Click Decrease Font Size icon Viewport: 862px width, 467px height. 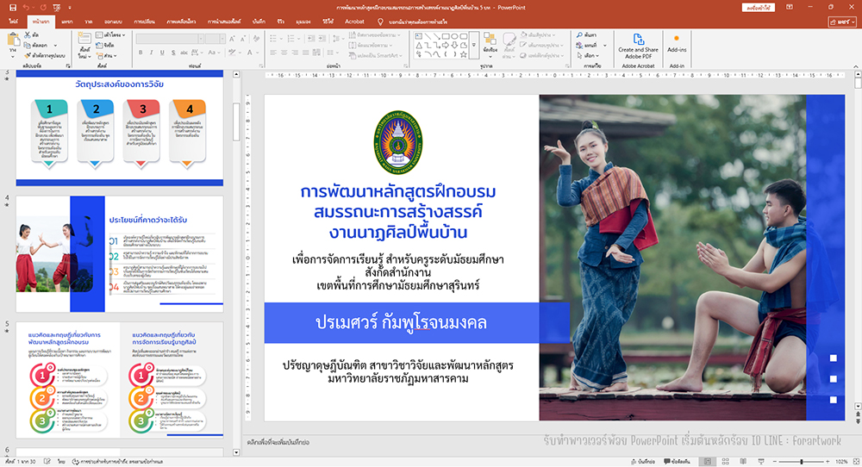(244, 39)
